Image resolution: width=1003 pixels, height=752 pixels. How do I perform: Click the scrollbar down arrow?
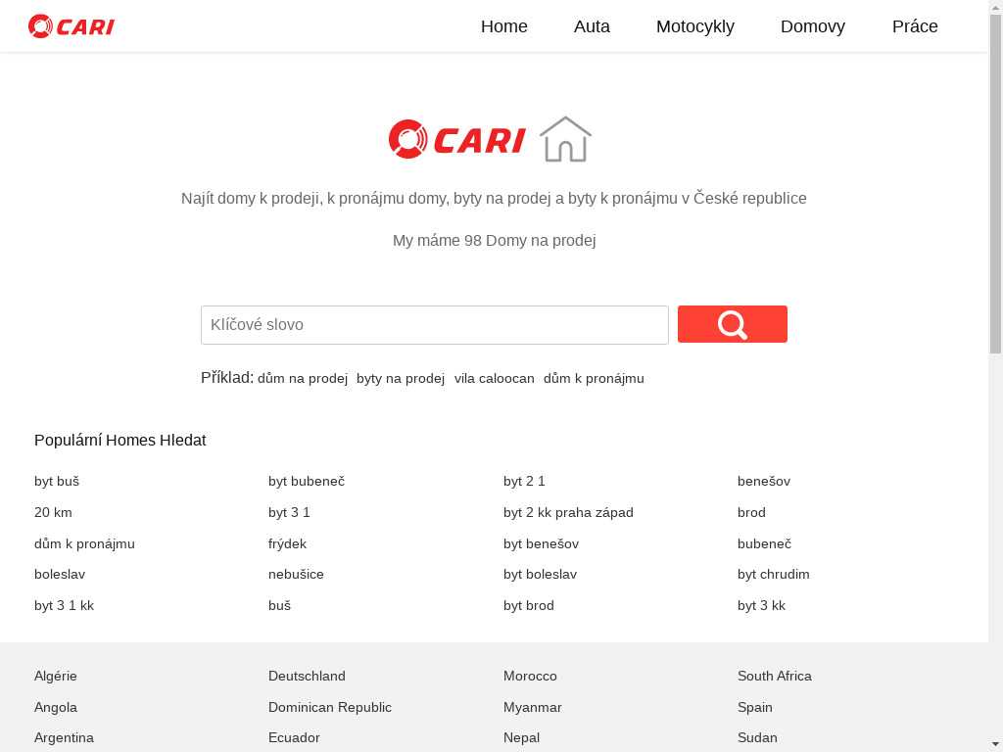pyautogui.click(x=995, y=745)
